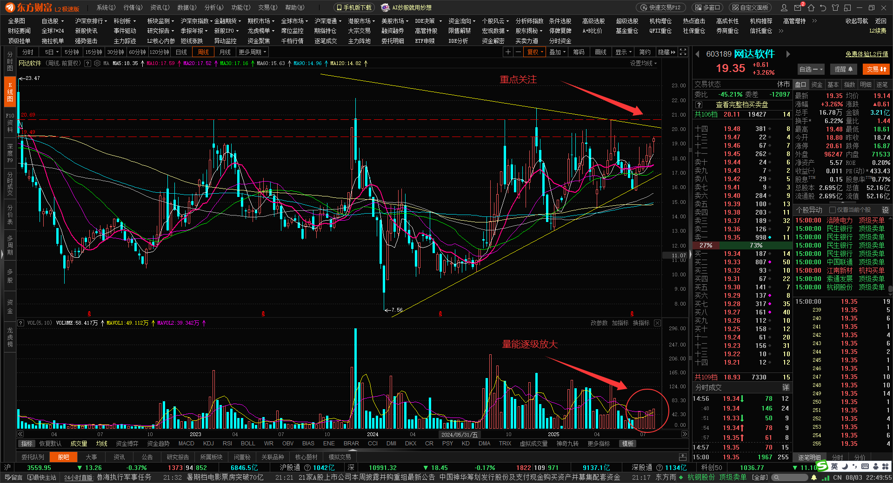Click the AI炒股 robot icon
893x483 pixels.
[x=385, y=7]
